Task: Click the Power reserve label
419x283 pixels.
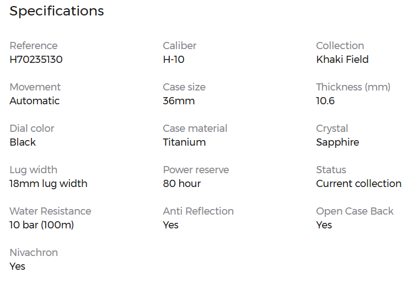Action: pos(196,170)
